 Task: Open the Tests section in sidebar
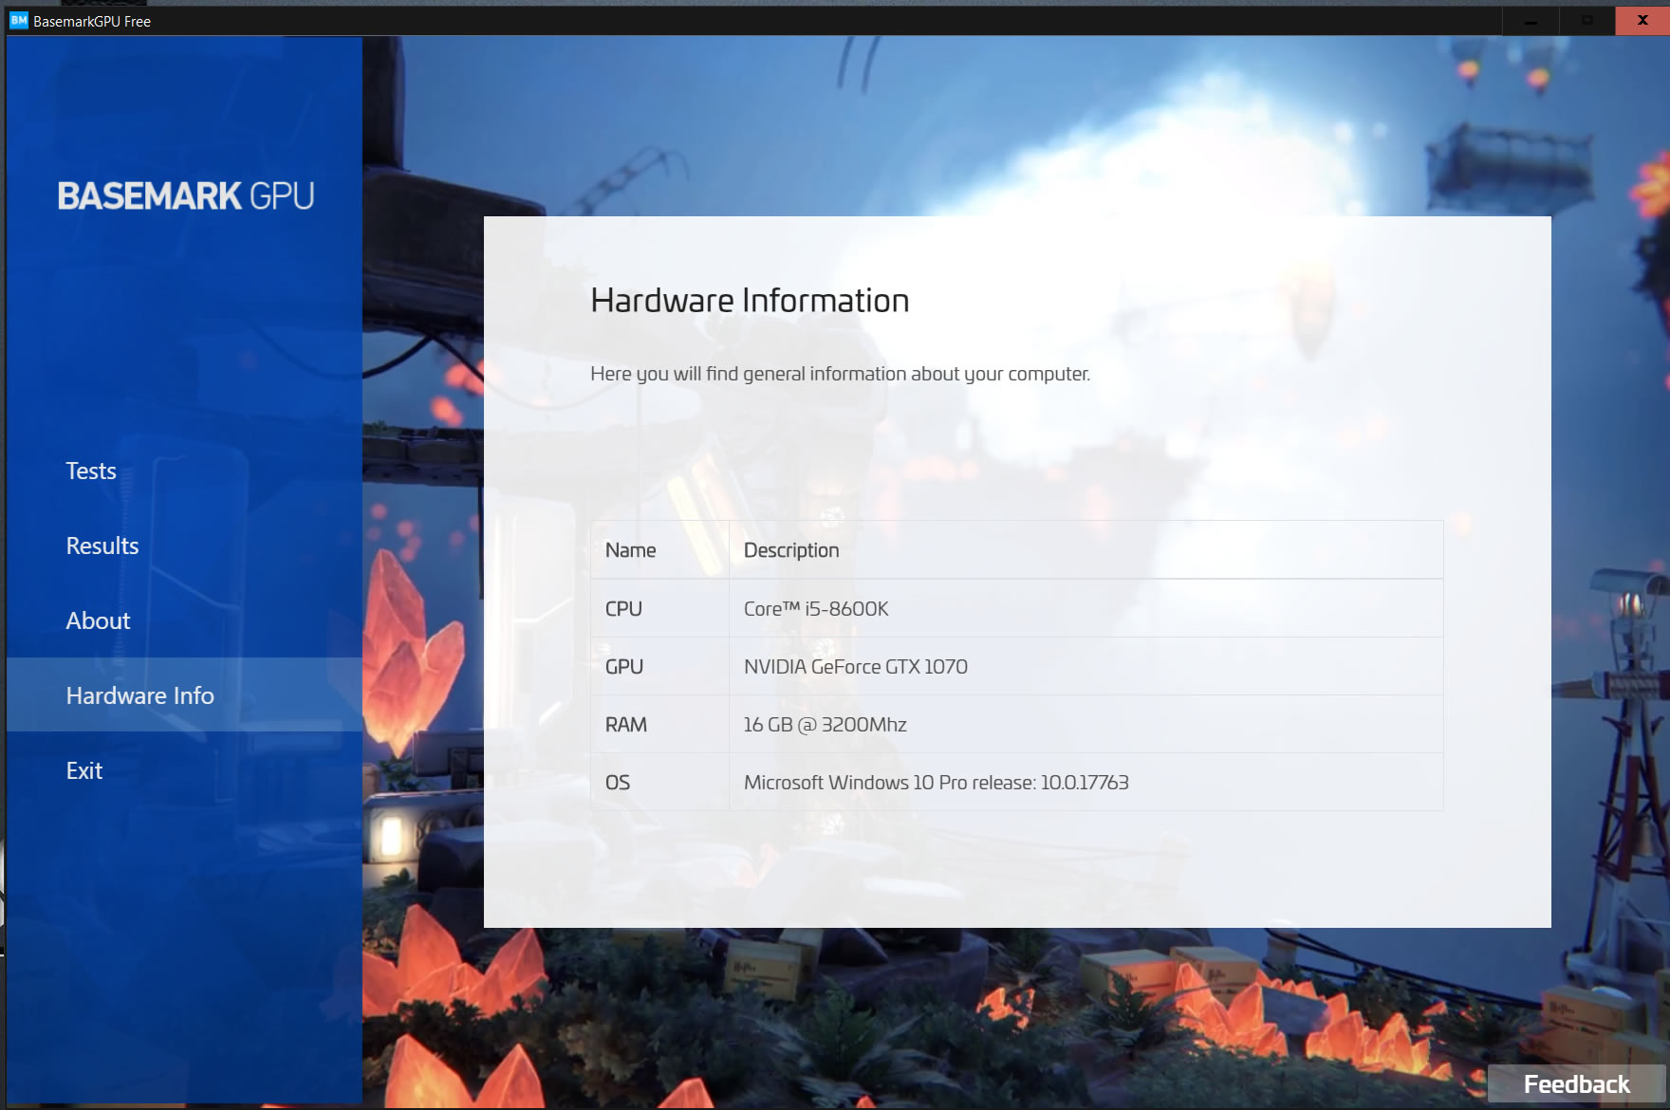[91, 471]
